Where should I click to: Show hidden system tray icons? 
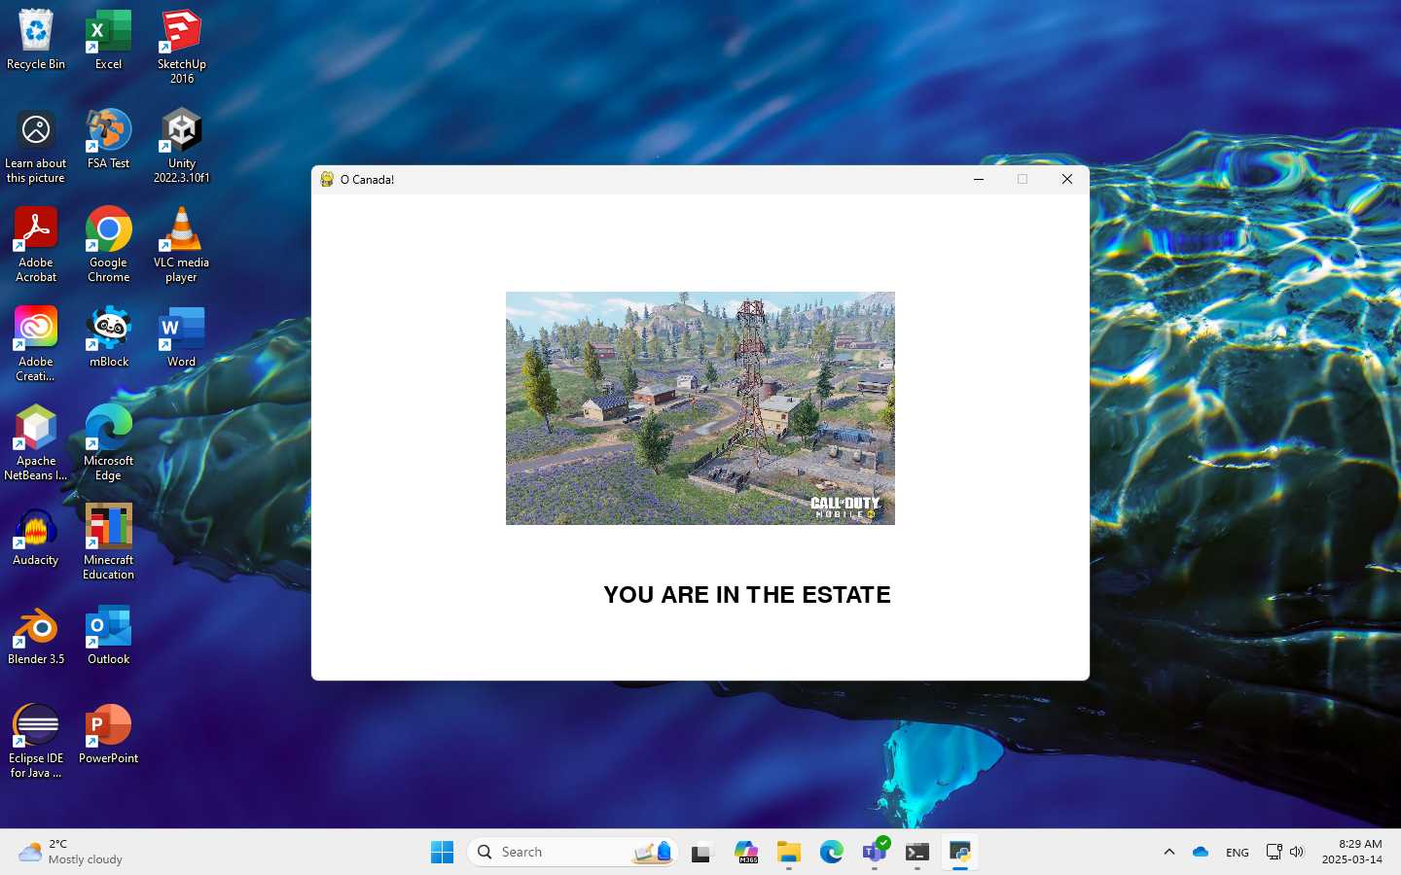click(1169, 852)
